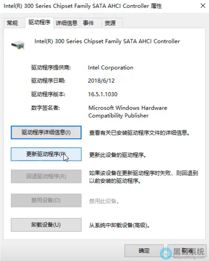Click the device name heading text
209x261 pixels.
coord(107,41)
